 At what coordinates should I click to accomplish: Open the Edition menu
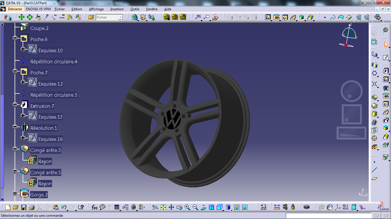[77, 9]
